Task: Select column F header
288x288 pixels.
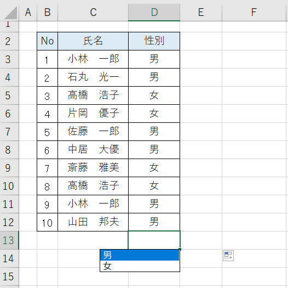Action: (x=254, y=12)
